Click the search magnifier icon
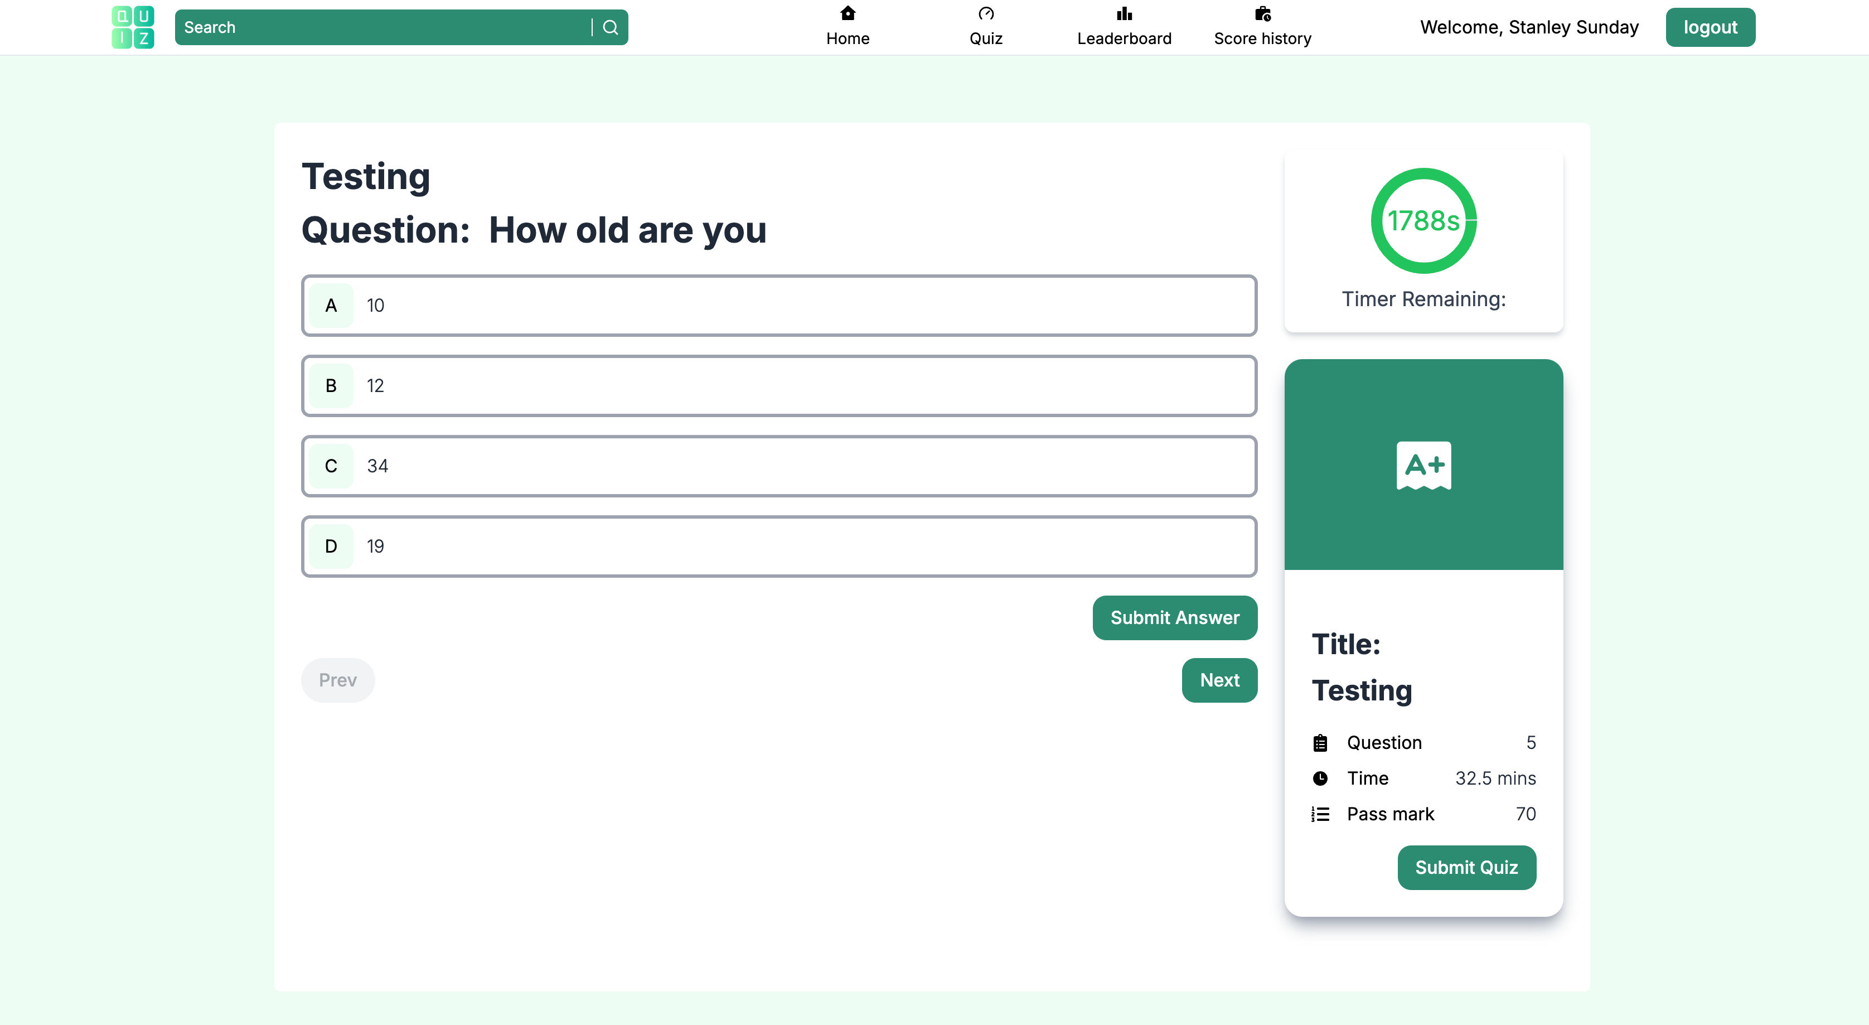This screenshot has height=1025, width=1869. (x=610, y=27)
